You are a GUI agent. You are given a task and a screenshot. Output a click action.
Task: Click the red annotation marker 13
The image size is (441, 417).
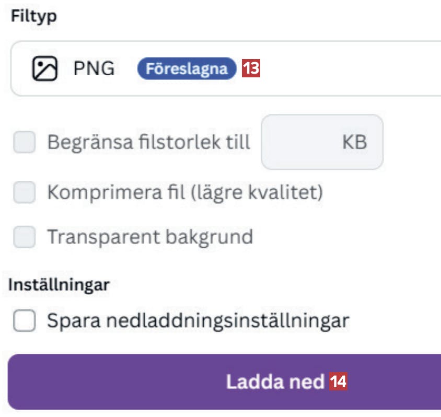[x=251, y=68]
